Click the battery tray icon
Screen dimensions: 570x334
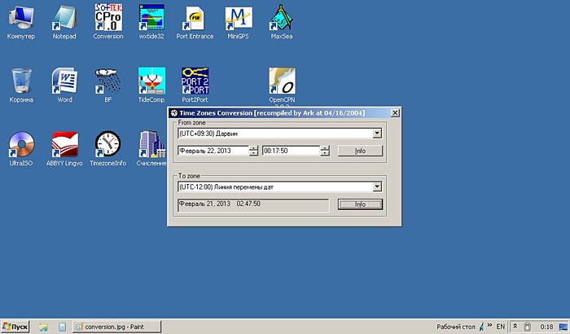(x=528, y=327)
